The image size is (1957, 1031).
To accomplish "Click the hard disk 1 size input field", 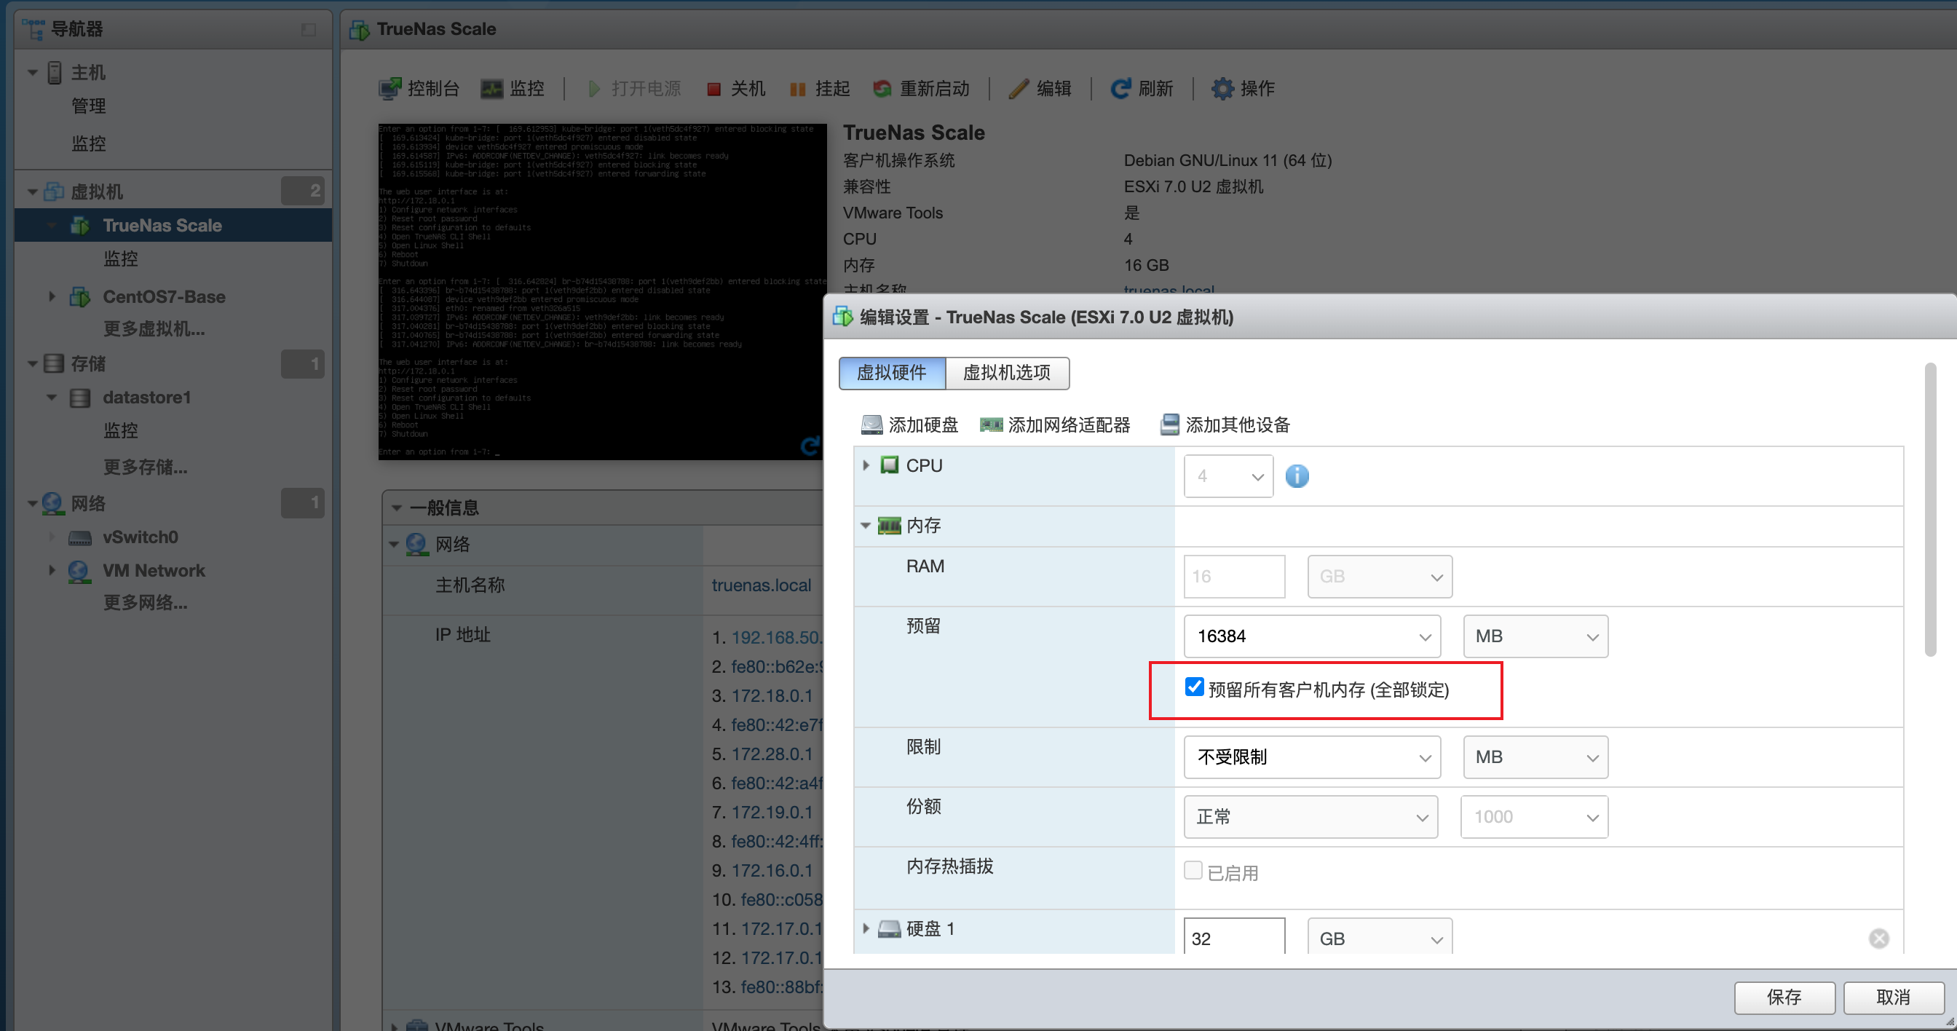I will point(1233,939).
